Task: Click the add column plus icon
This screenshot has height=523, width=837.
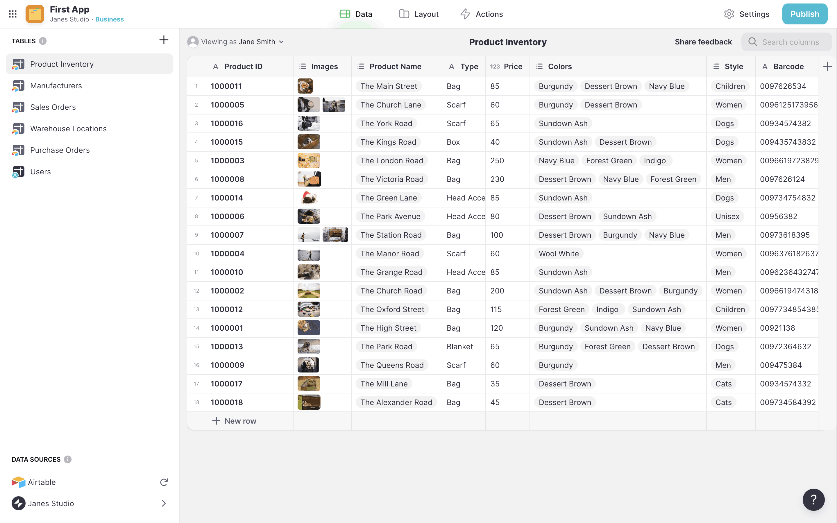Action: (x=827, y=67)
